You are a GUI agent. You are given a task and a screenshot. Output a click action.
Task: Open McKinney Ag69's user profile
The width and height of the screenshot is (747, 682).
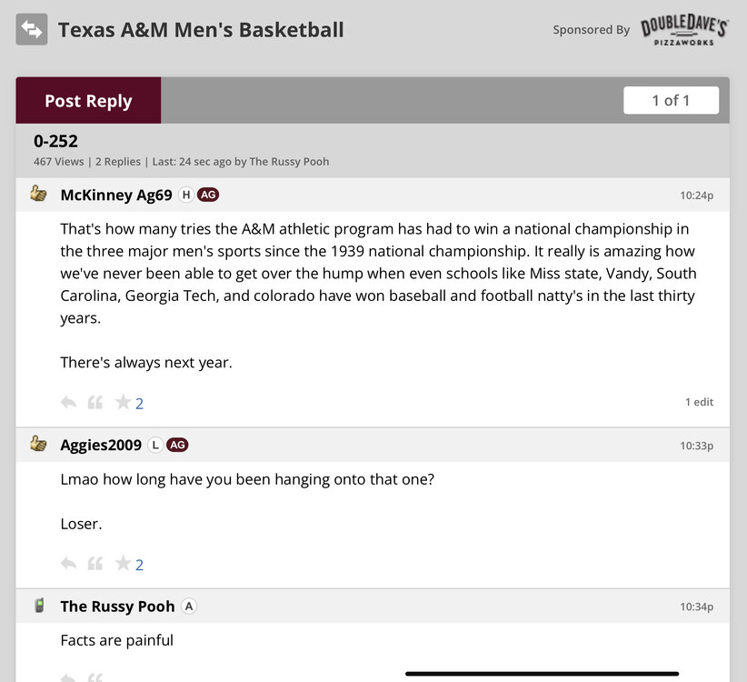116,195
